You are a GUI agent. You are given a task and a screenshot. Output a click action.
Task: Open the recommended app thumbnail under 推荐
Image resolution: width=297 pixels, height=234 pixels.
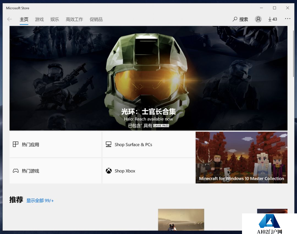coord(181,220)
